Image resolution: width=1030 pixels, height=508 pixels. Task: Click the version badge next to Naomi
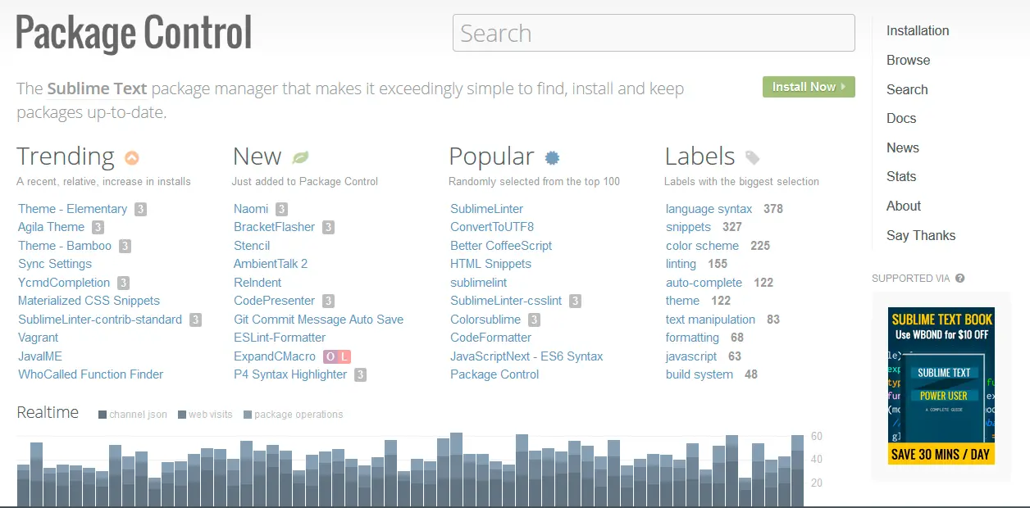tap(281, 209)
